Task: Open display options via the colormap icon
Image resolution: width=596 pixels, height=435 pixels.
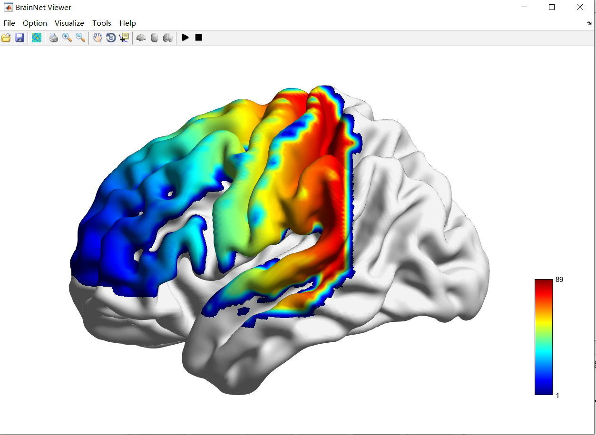Action: (36, 38)
